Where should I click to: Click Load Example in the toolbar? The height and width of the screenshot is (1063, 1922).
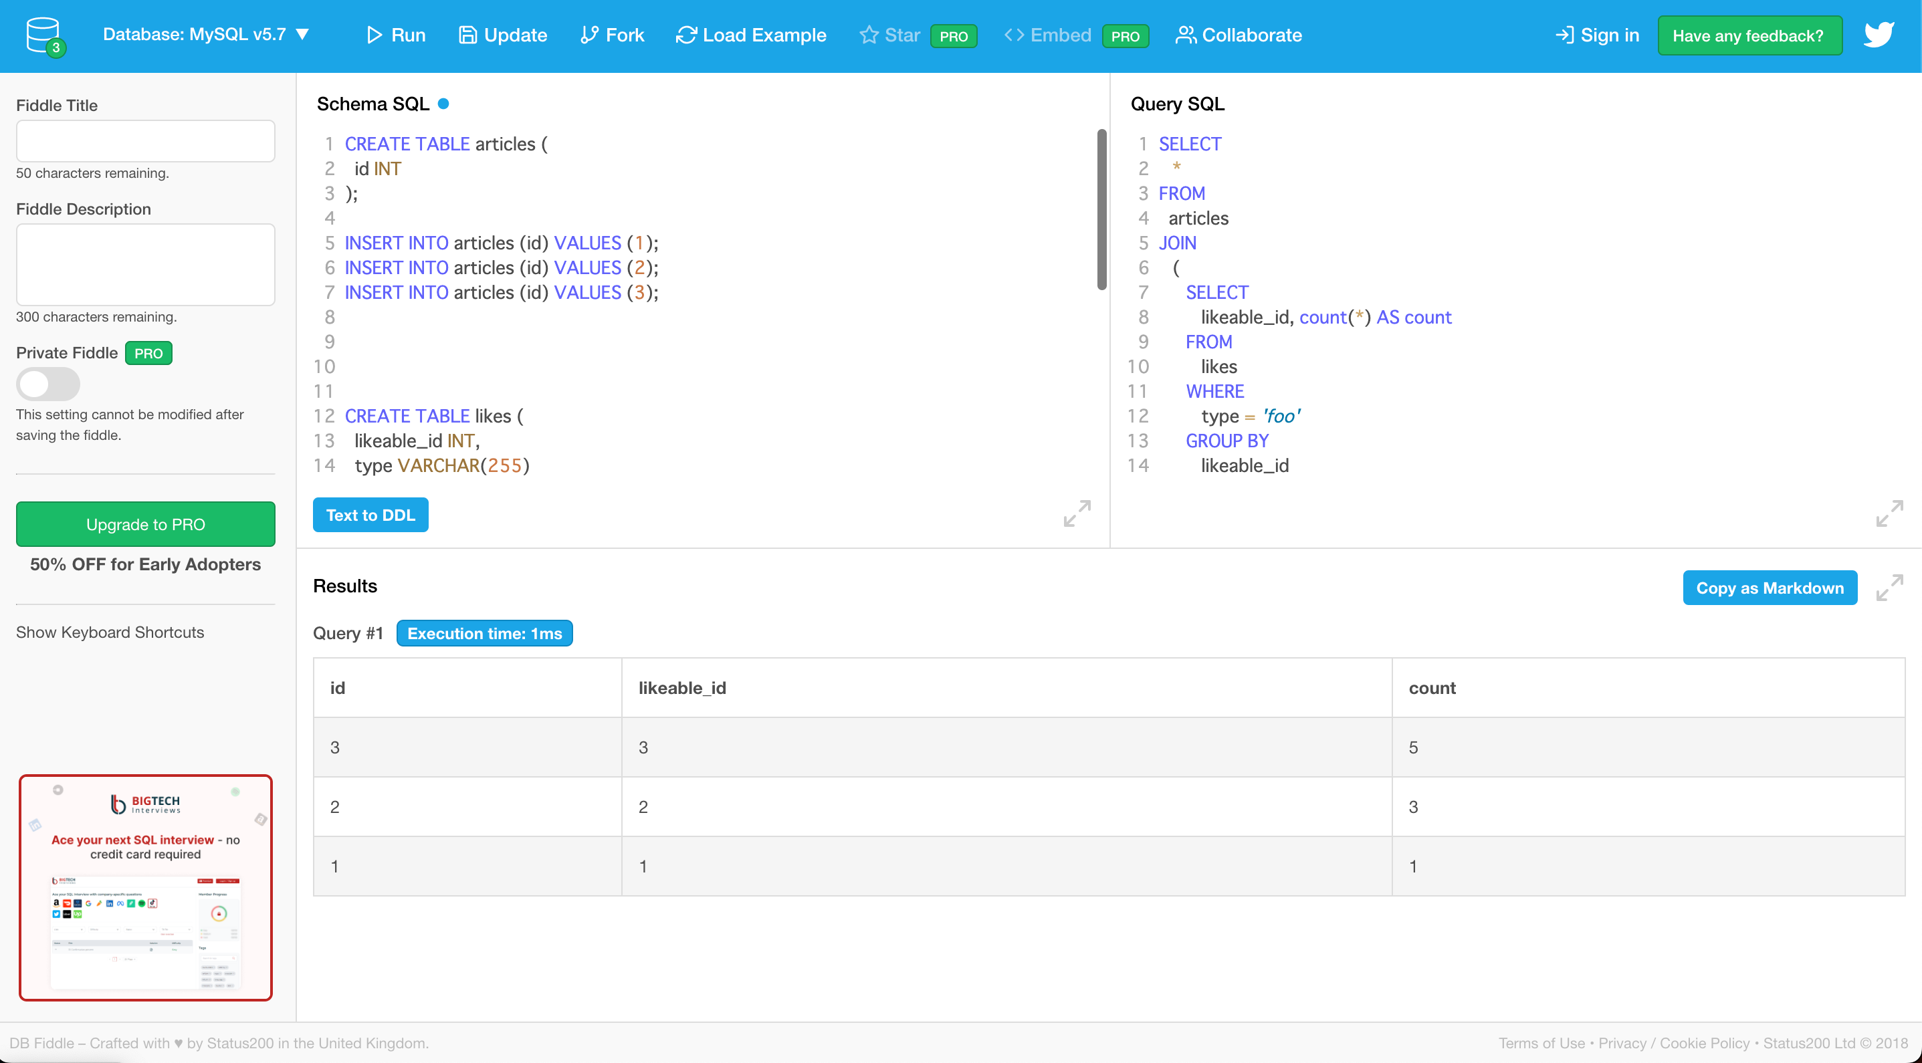point(750,35)
